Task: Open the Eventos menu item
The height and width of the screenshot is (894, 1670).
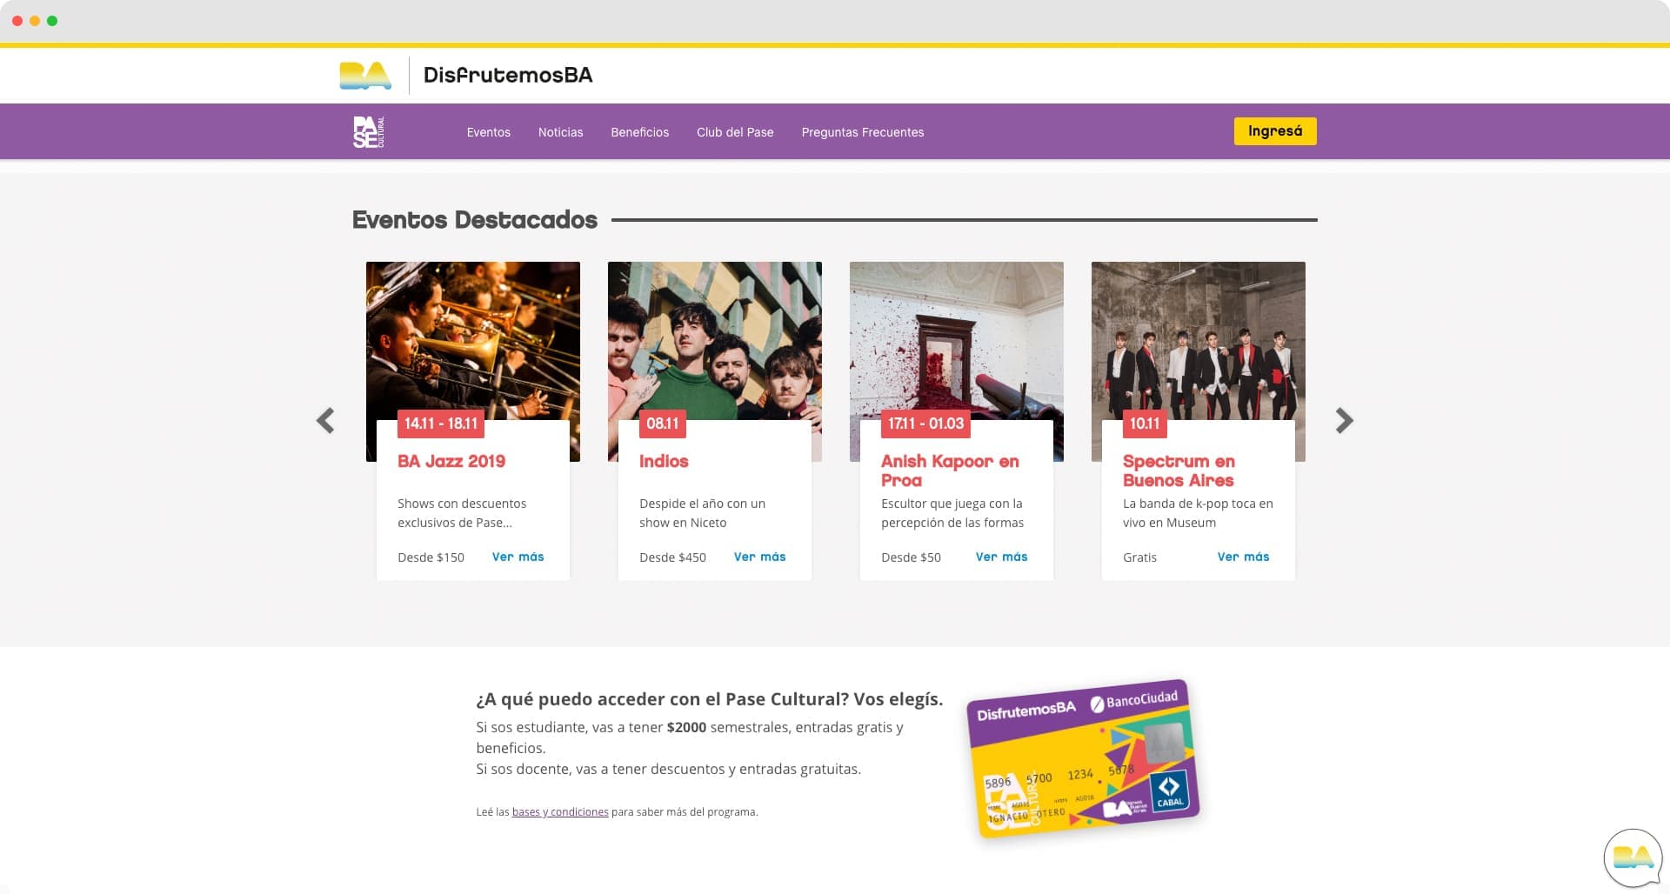Action: coord(488,132)
